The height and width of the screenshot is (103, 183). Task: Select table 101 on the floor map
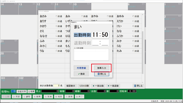coord(9,82)
